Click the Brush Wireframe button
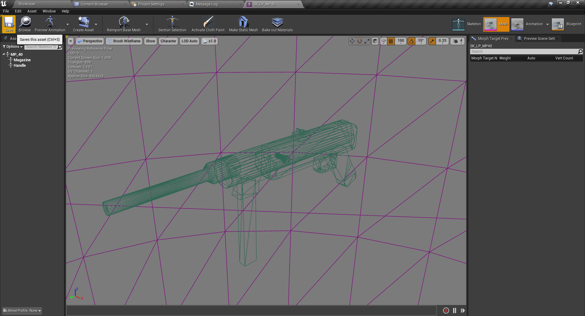The height and width of the screenshot is (316, 585). [x=124, y=41]
